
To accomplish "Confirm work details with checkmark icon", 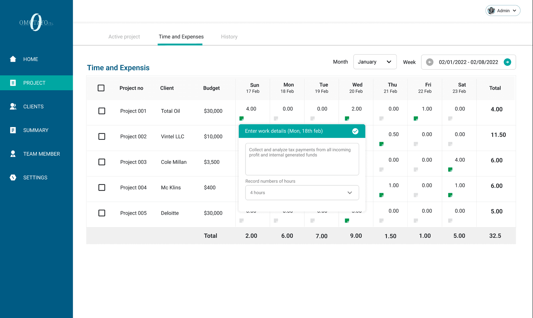I will pos(355,131).
